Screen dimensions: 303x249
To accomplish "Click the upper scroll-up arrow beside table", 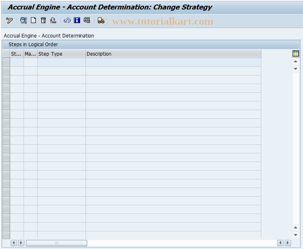I will [296, 61].
